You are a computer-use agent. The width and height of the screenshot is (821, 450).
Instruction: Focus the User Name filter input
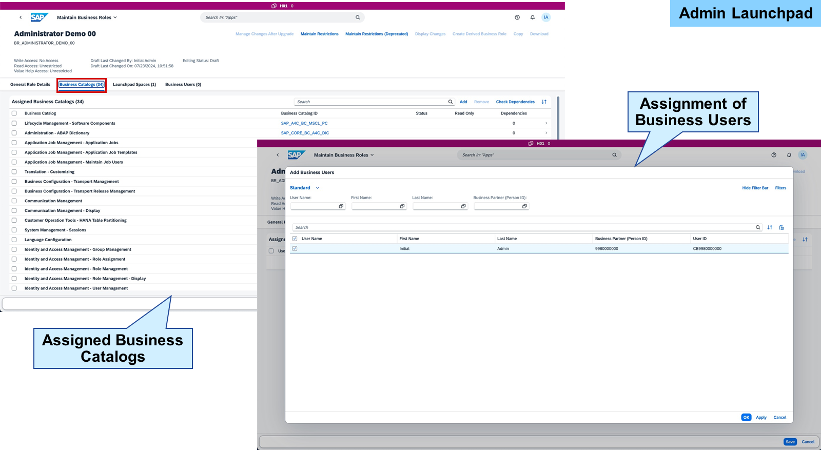tap(318, 206)
